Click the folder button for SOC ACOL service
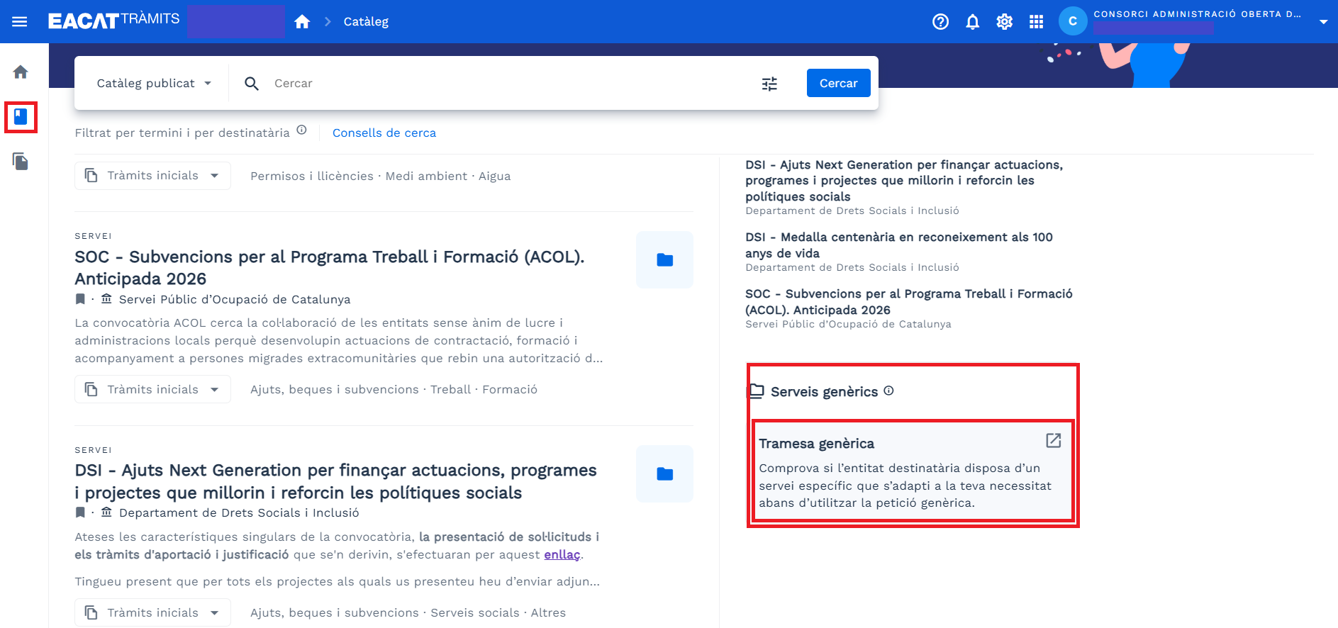Image resolution: width=1338 pixels, height=628 pixels. (x=664, y=260)
